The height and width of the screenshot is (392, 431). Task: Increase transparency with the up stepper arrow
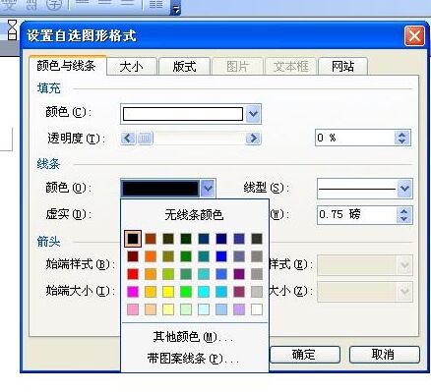coord(402,134)
